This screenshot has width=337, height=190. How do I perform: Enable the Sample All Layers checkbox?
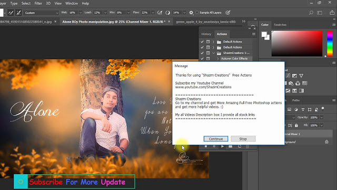point(197,13)
